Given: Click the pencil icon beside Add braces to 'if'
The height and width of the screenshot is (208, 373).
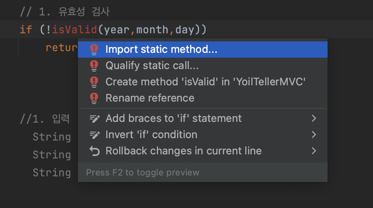Looking at the screenshot, I should 94,119.
